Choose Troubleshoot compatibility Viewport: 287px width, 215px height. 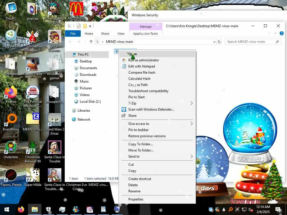[158, 91]
